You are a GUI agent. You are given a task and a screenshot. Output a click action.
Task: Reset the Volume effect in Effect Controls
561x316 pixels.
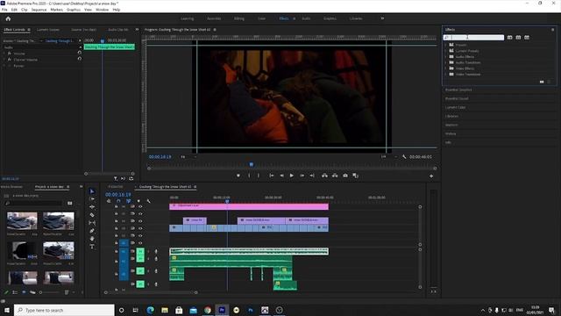tap(80, 53)
